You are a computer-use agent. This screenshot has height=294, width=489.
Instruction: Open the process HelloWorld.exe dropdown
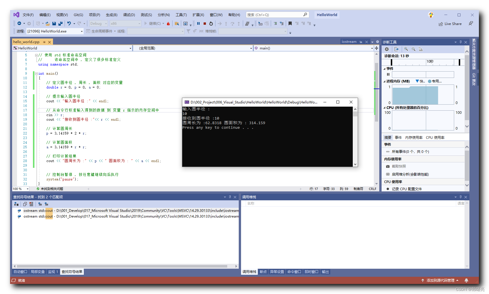tap(55, 31)
